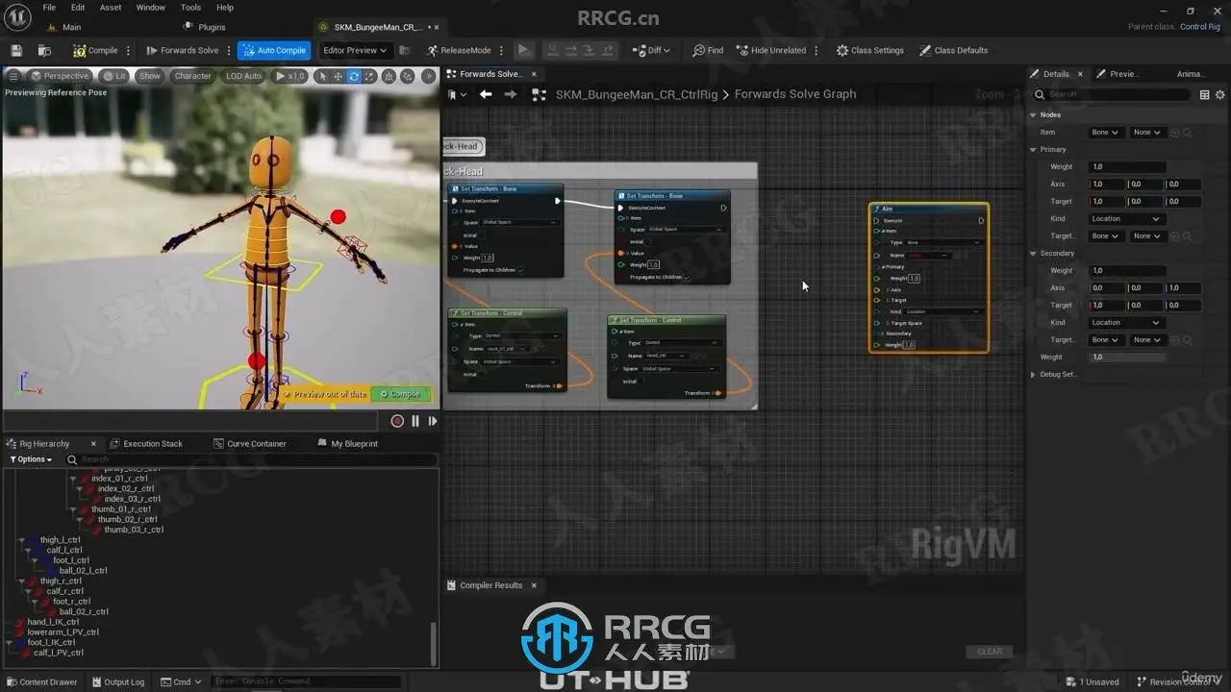
Task: Toggle the Lit view mode button
Action: click(114, 76)
